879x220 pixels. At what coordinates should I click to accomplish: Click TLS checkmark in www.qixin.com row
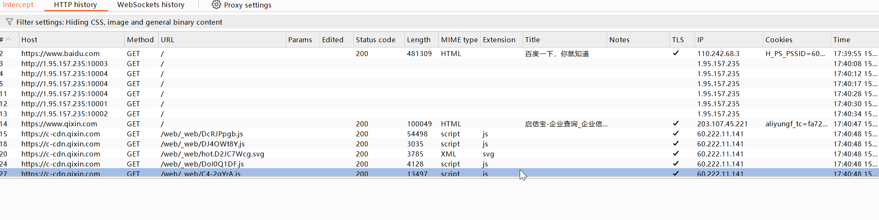click(675, 124)
